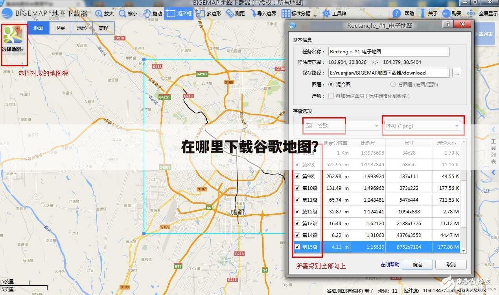Click the dialog help question mark button

click(448, 24)
